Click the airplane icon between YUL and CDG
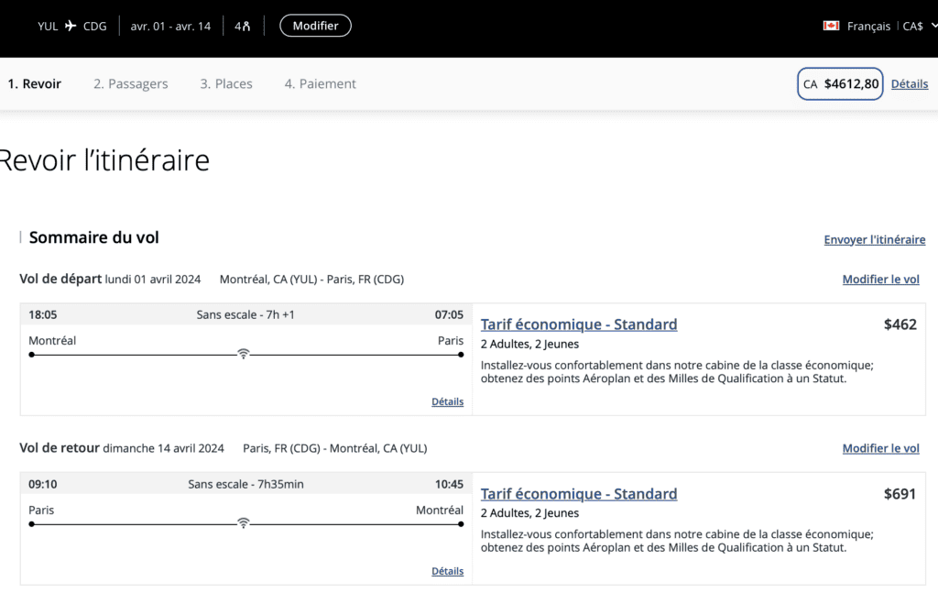 click(x=71, y=26)
